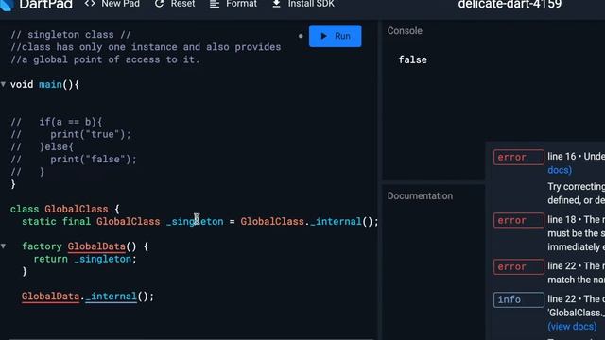Click the 'static final GlobalClass _singleton' line
Image resolution: width=605 pixels, height=340 pixels.
point(199,222)
